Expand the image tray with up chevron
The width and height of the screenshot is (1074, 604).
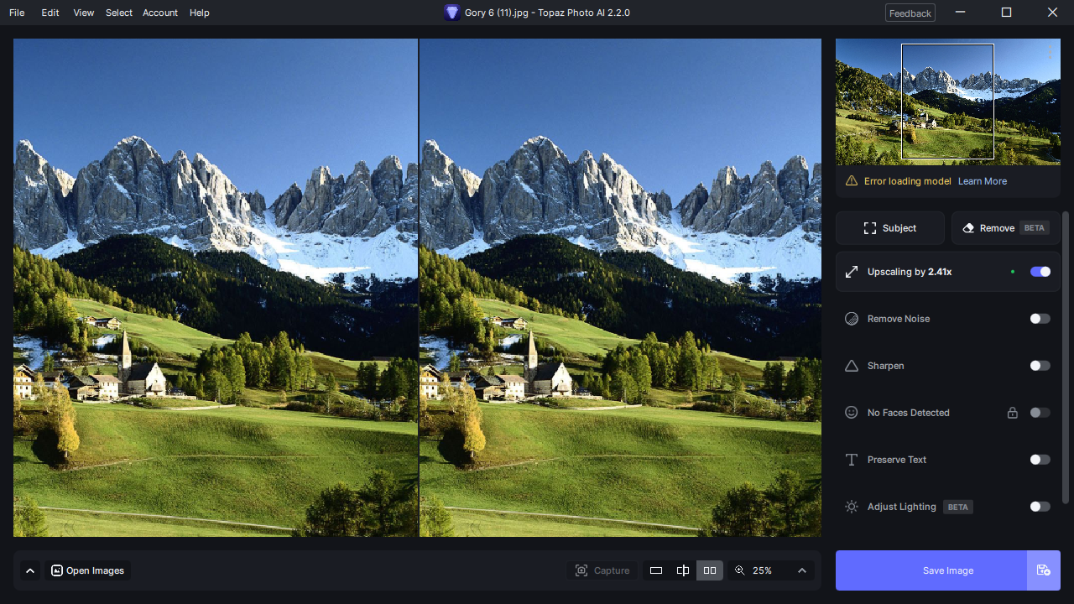click(x=30, y=570)
